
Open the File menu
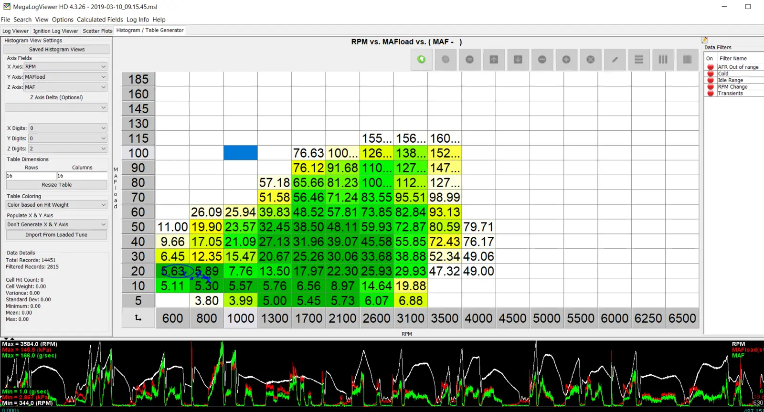[5, 20]
